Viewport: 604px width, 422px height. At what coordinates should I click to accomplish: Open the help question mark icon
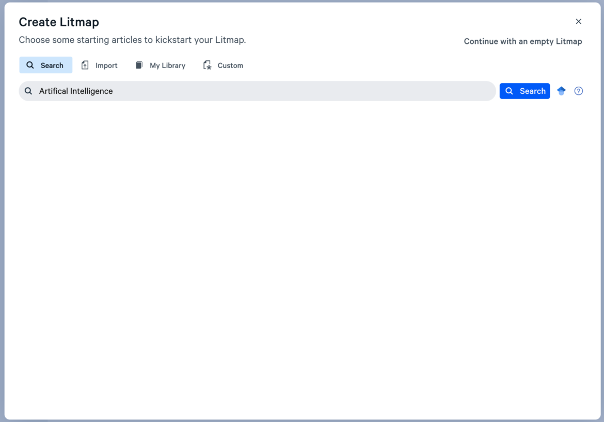(578, 91)
